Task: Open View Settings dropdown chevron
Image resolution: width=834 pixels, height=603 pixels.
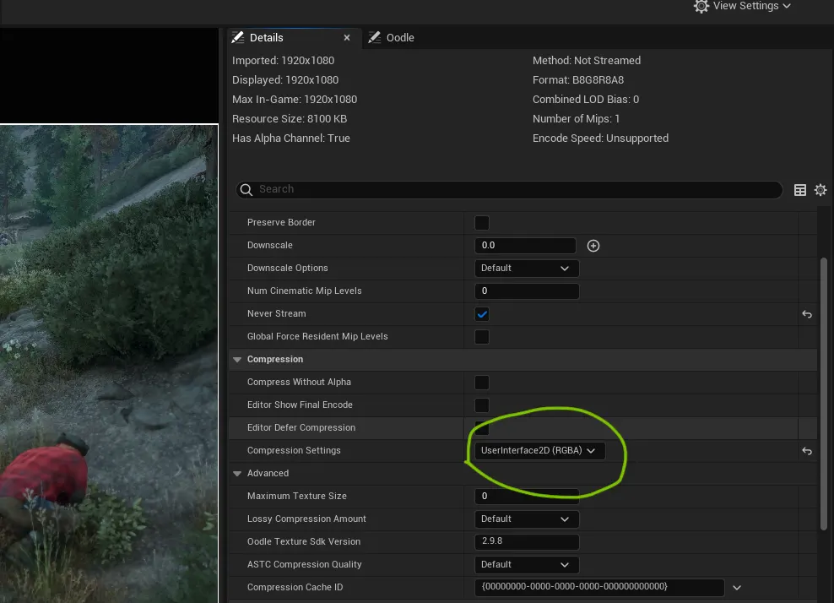Action: (x=787, y=6)
